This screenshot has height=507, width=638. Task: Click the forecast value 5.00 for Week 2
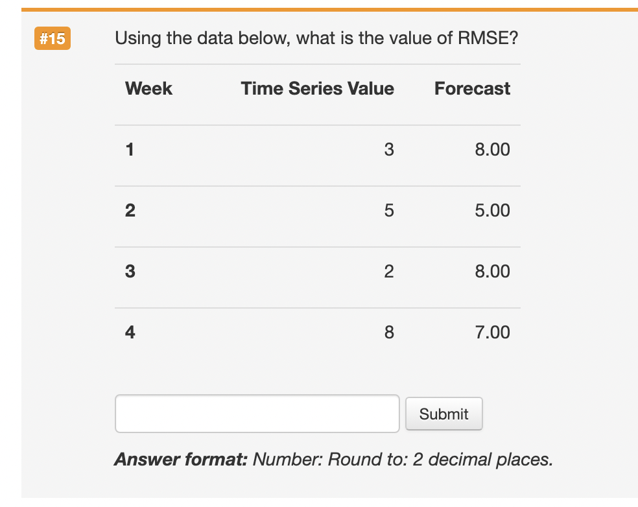pos(491,210)
